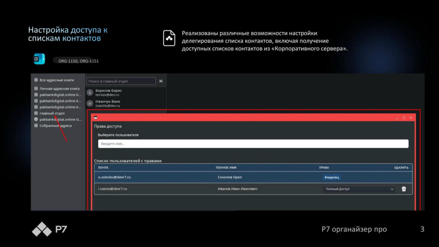Click the Борисов Борис avatar circle

pos(90,93)
